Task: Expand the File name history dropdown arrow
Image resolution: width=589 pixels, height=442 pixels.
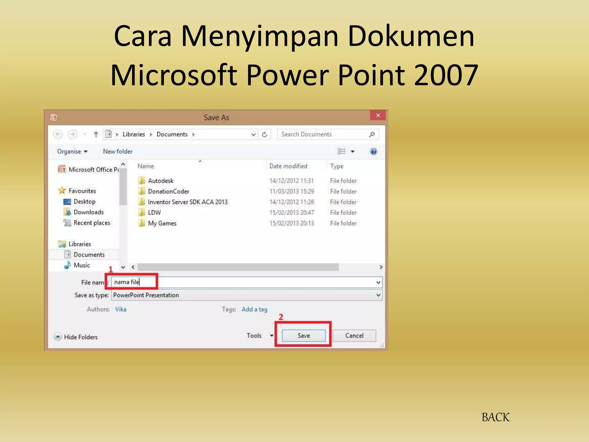Action: click(x=378, y=283)
